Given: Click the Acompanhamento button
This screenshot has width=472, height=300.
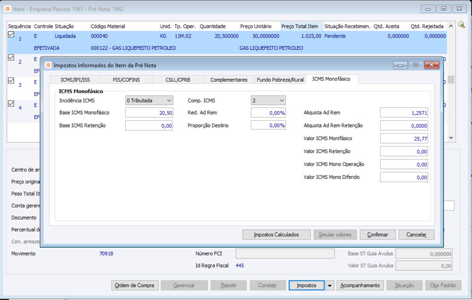Looking at the screenshot, I should (x=360, y=285).
